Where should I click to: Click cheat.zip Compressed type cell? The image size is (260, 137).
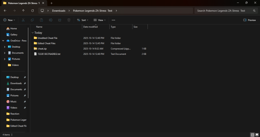(121, 49)
